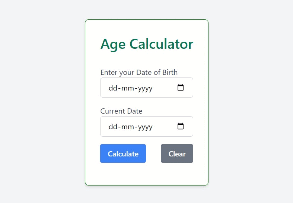Open the Date of Birth calendar picker
This screenshot has height=203, width=293.
pos(181,88)
